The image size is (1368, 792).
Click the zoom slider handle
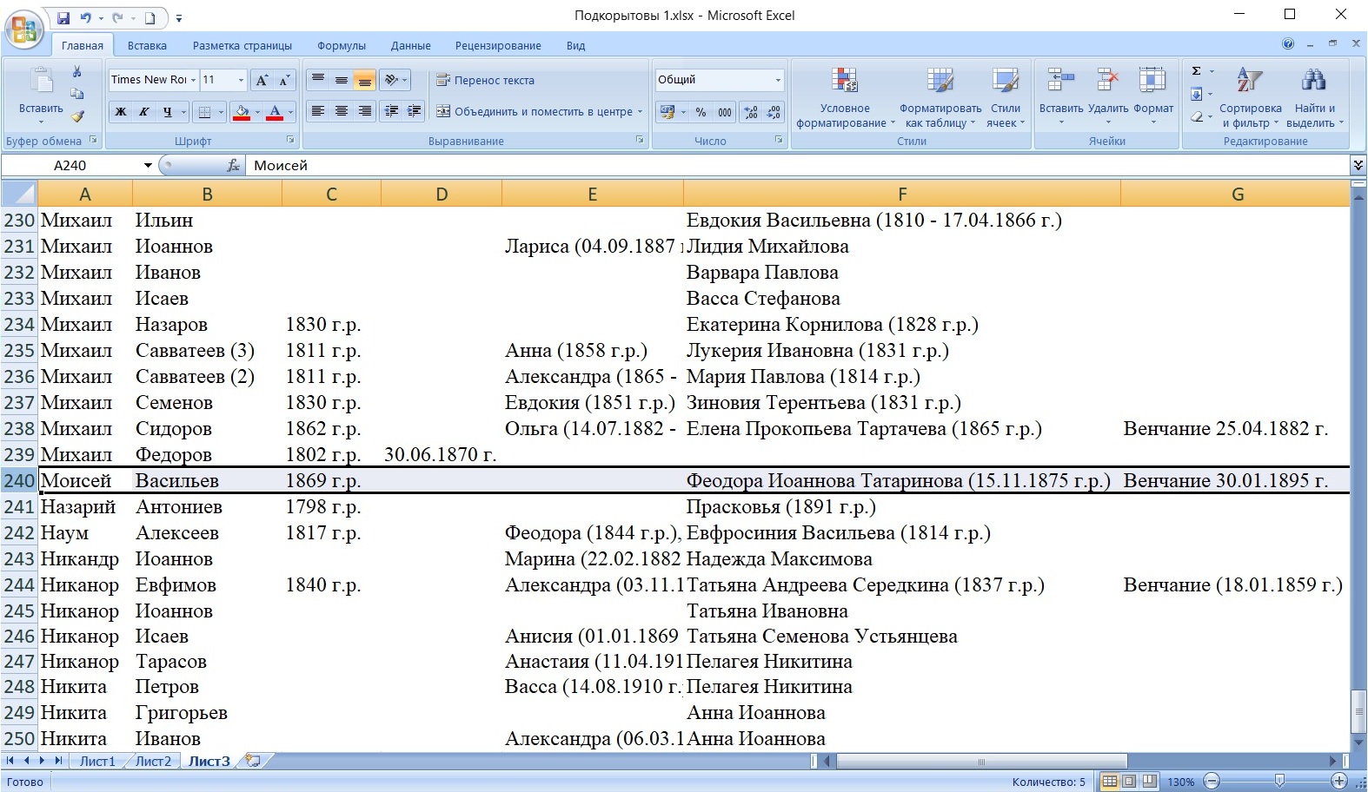tap(1279, 781)
